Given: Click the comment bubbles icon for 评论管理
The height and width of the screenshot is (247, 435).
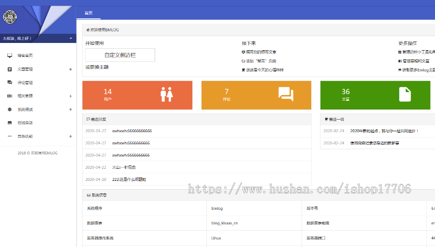Looking at the screenshot, I should (10, 82).
